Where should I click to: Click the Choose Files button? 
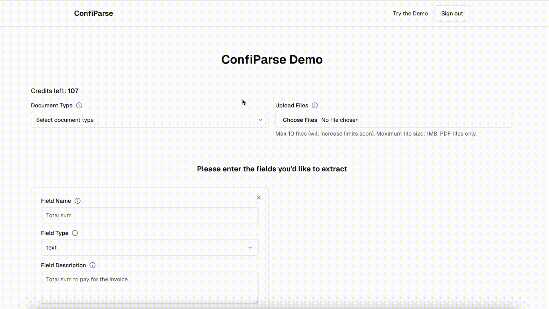click(x=300, y=120)
